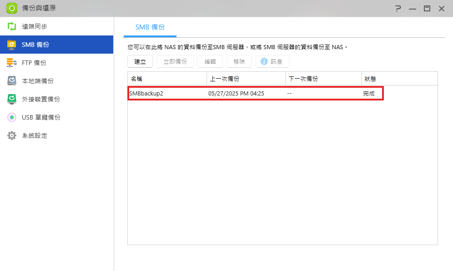Image resolution: width=453 pixels, height=271 pixels.
Task: Sort by the 狀態 column header
Action: point(399,79)
